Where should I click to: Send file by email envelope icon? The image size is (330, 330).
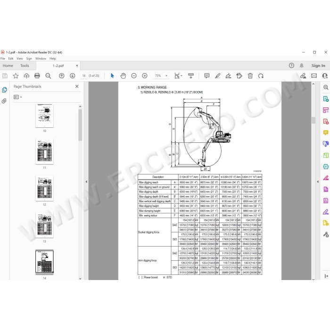[314, 76]
